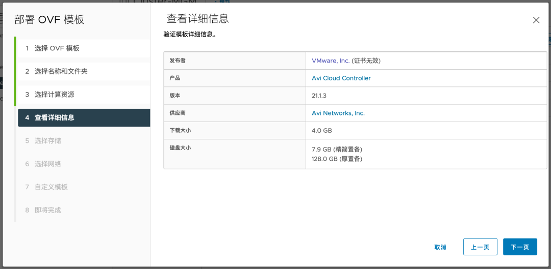Image resolution: width=551 pixels, height=269 pixels.
Task: Go to step 3 选择计算资源
Action: click(x=84, y=95)
